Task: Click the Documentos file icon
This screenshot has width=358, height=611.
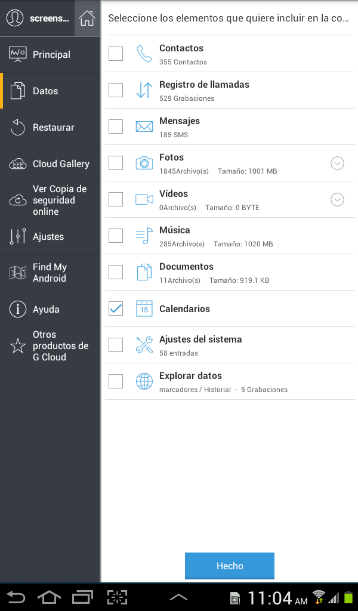Action: (144, 272)
